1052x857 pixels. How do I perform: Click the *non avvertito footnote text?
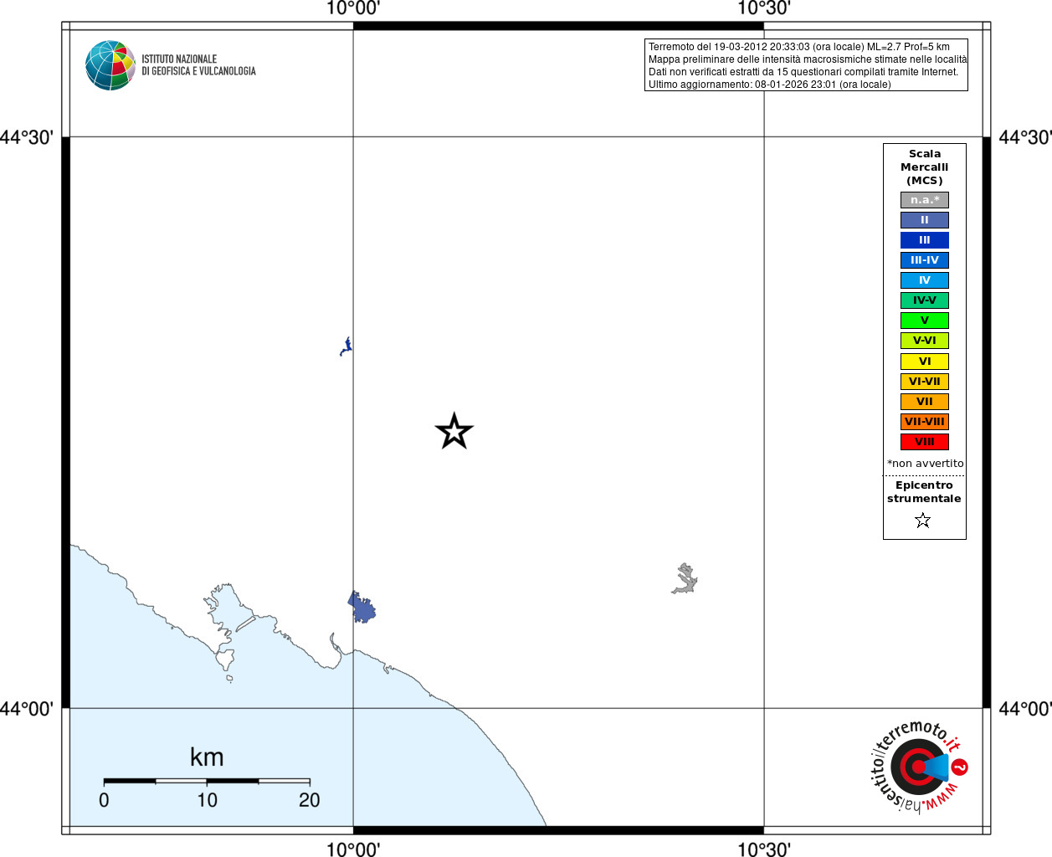(926, 464)
